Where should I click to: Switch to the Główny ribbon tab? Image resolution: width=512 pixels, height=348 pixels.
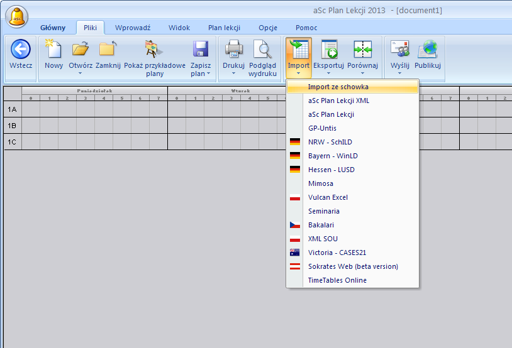pyautogui.click(x=53, y=28)
